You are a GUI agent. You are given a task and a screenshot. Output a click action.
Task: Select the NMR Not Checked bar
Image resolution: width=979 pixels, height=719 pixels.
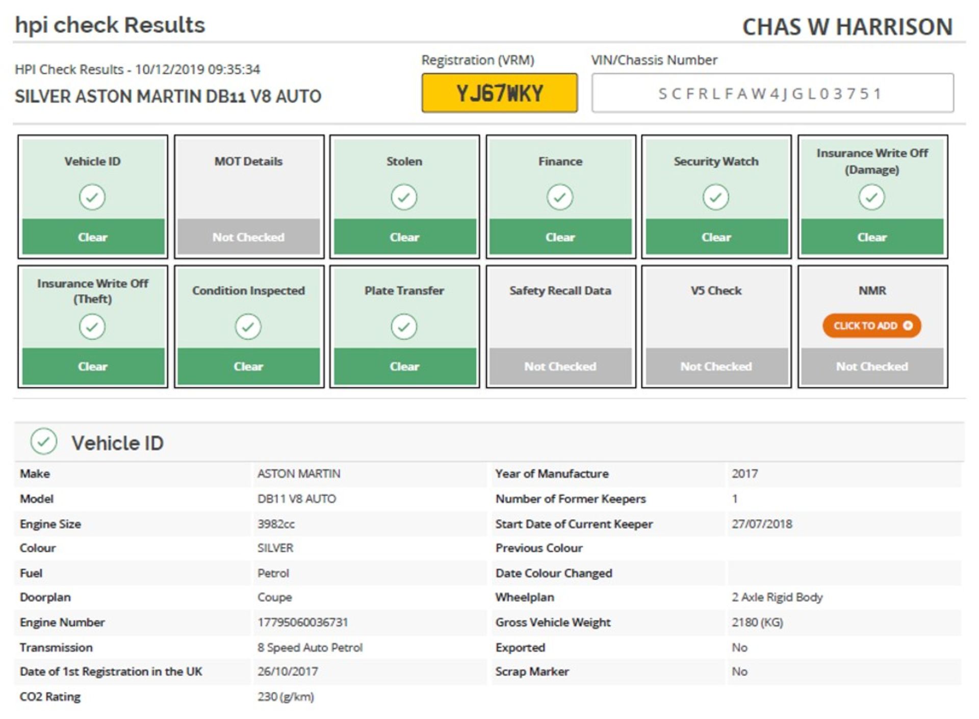(872, 366)
